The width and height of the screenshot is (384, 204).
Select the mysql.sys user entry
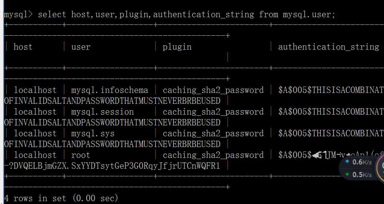point(93,133)
